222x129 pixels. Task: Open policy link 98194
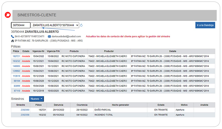[17, 81]
